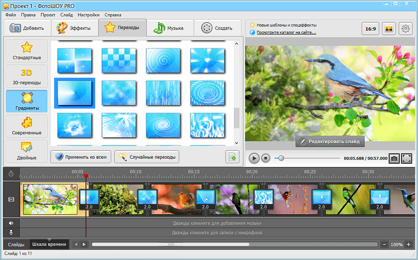418x260 pixels.
Task: Choose the Двойные transitions category
Action: tap(27, 151)
